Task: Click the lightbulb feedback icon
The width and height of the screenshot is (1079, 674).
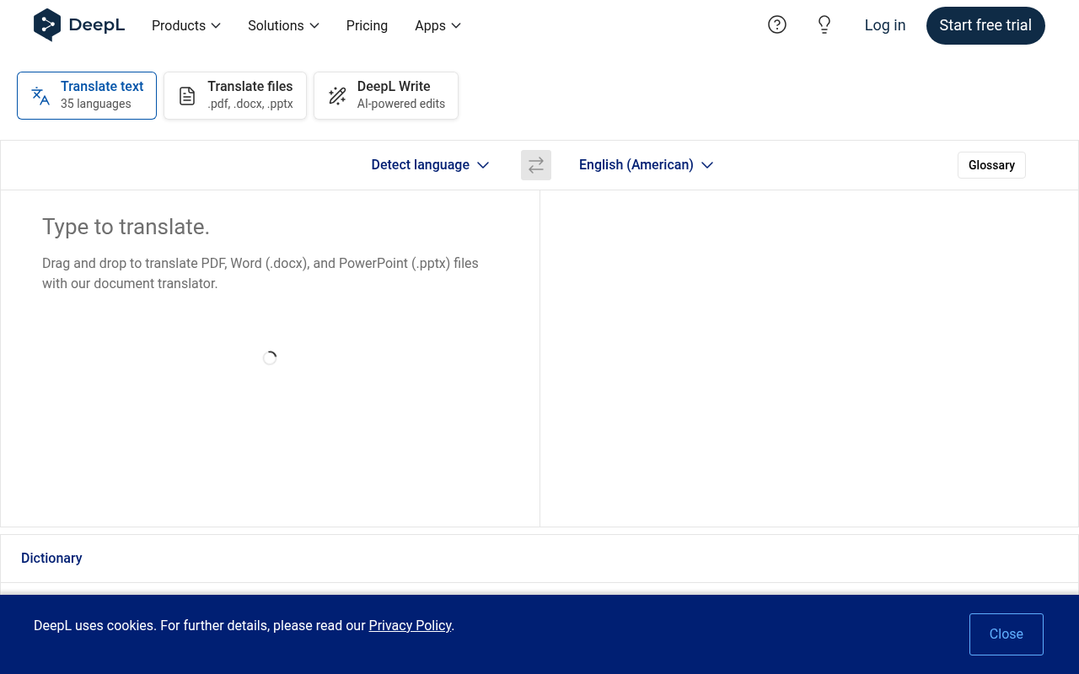Action: (824, 24)
